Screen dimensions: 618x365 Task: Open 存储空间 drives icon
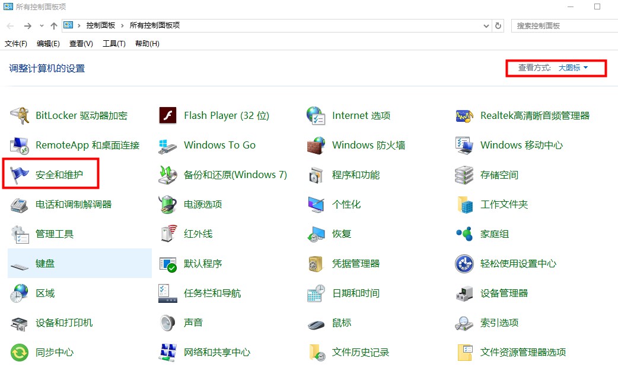click(x=464, y=175)
